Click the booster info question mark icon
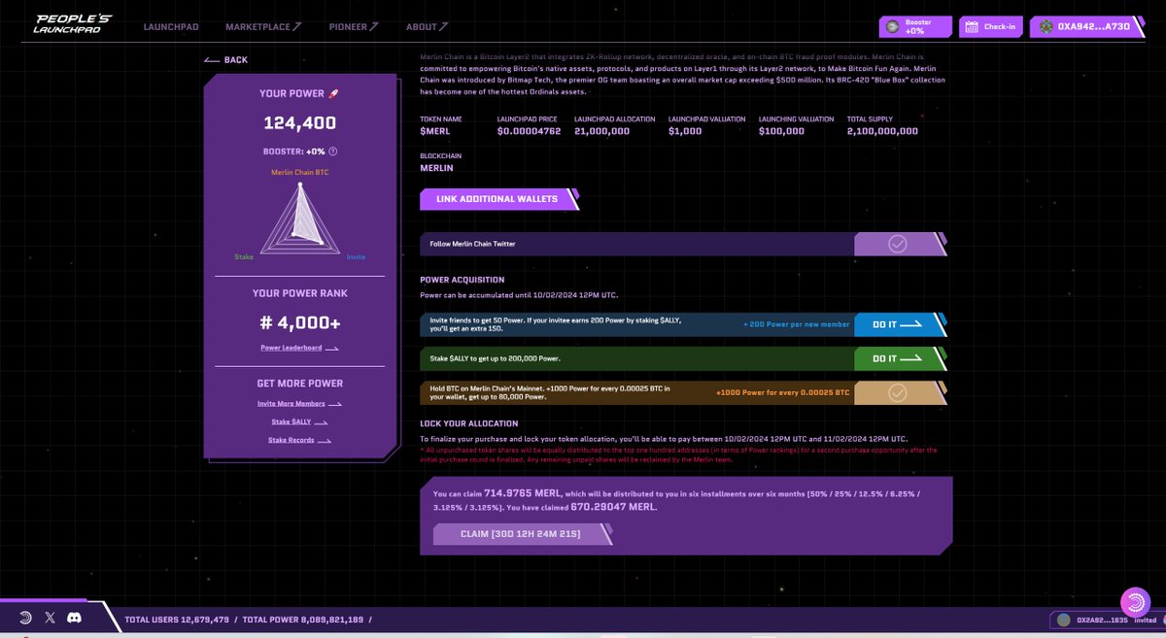Screen dimensions: 1166x638 pos(333,151)
